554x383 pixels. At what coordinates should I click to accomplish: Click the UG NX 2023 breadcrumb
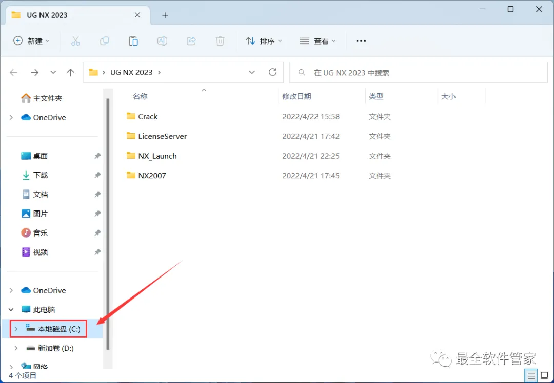[x=131, y=72]
